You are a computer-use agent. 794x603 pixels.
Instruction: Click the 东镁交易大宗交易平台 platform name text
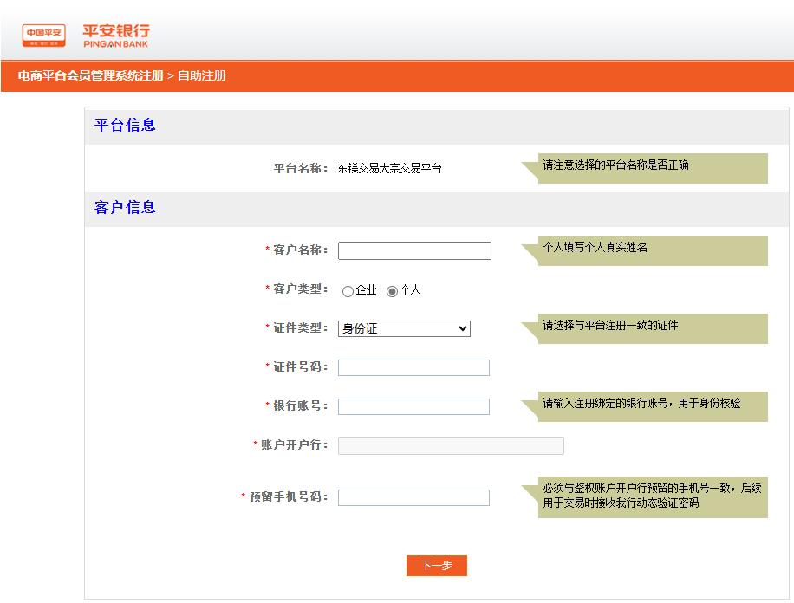pyautogui.click(x=389, y=169)
